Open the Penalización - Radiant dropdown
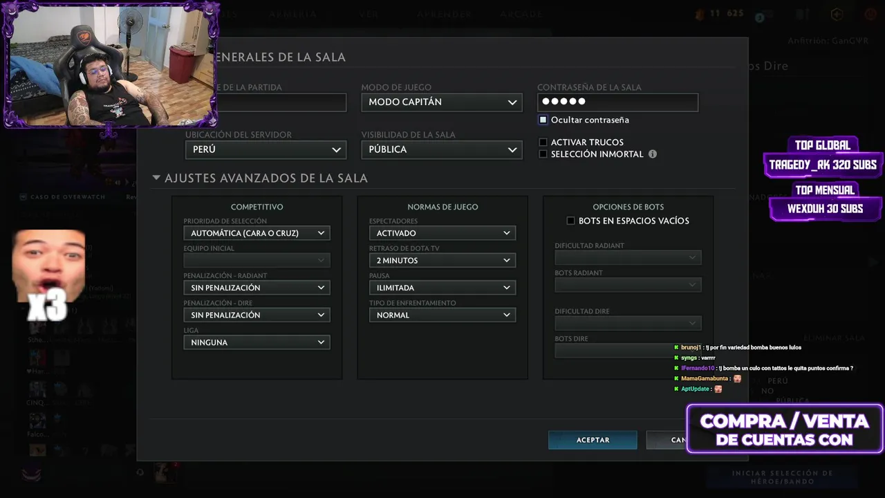 click(257, 288)
